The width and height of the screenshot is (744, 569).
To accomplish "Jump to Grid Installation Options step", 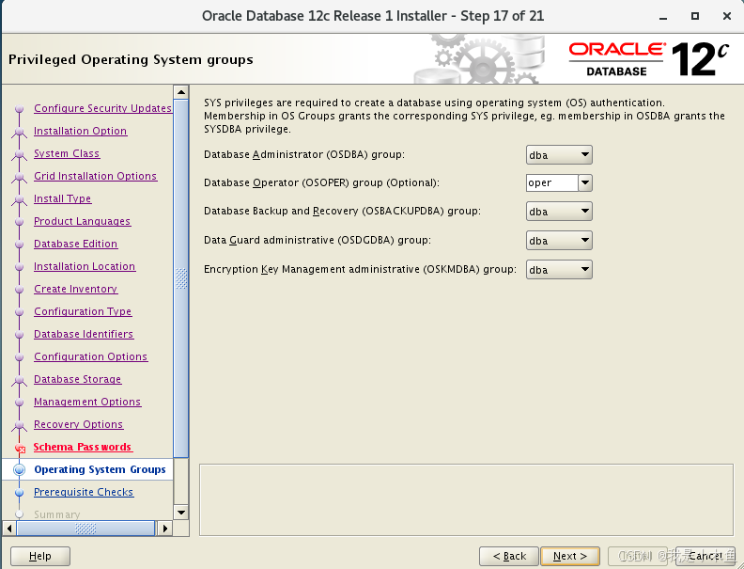I will (x=96, y=176).
